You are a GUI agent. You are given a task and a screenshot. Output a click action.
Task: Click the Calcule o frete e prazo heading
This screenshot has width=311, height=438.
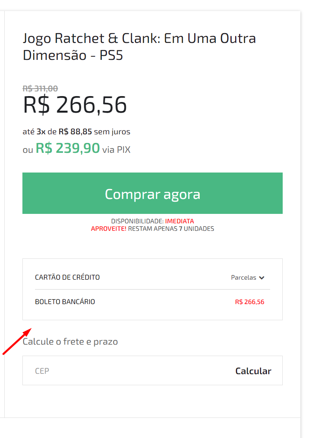pyautogui.click(x=70, y=341)
